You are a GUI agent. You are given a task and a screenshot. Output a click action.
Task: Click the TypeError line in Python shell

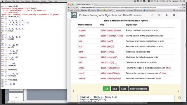point(30,14)
